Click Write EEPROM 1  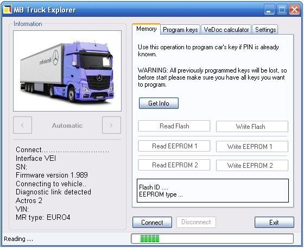coord(252,147)
